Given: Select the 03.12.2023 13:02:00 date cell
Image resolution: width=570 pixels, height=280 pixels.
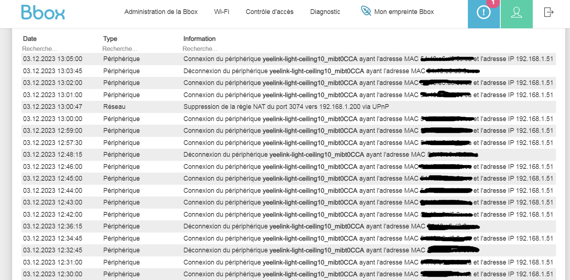Looking at the screenshot, I should (53, 83).
